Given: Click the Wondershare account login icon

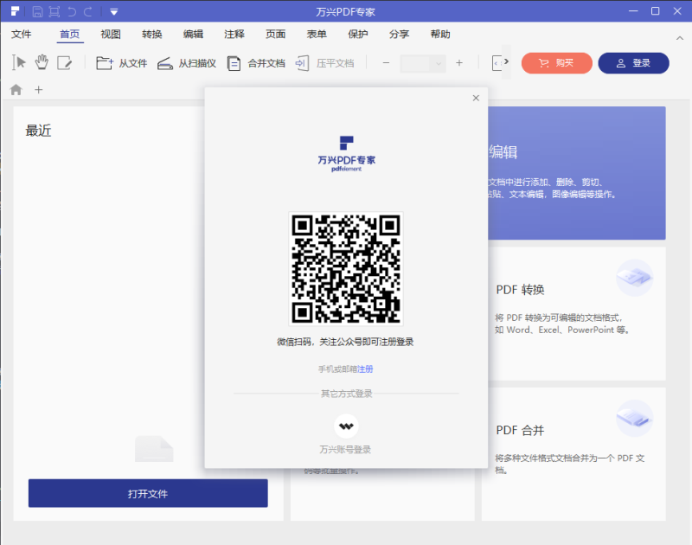Looking at the screenshot, I should 346,426.
